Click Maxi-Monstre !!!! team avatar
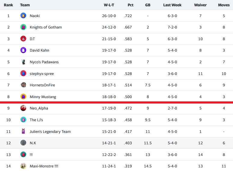 (x=23, y=166)
